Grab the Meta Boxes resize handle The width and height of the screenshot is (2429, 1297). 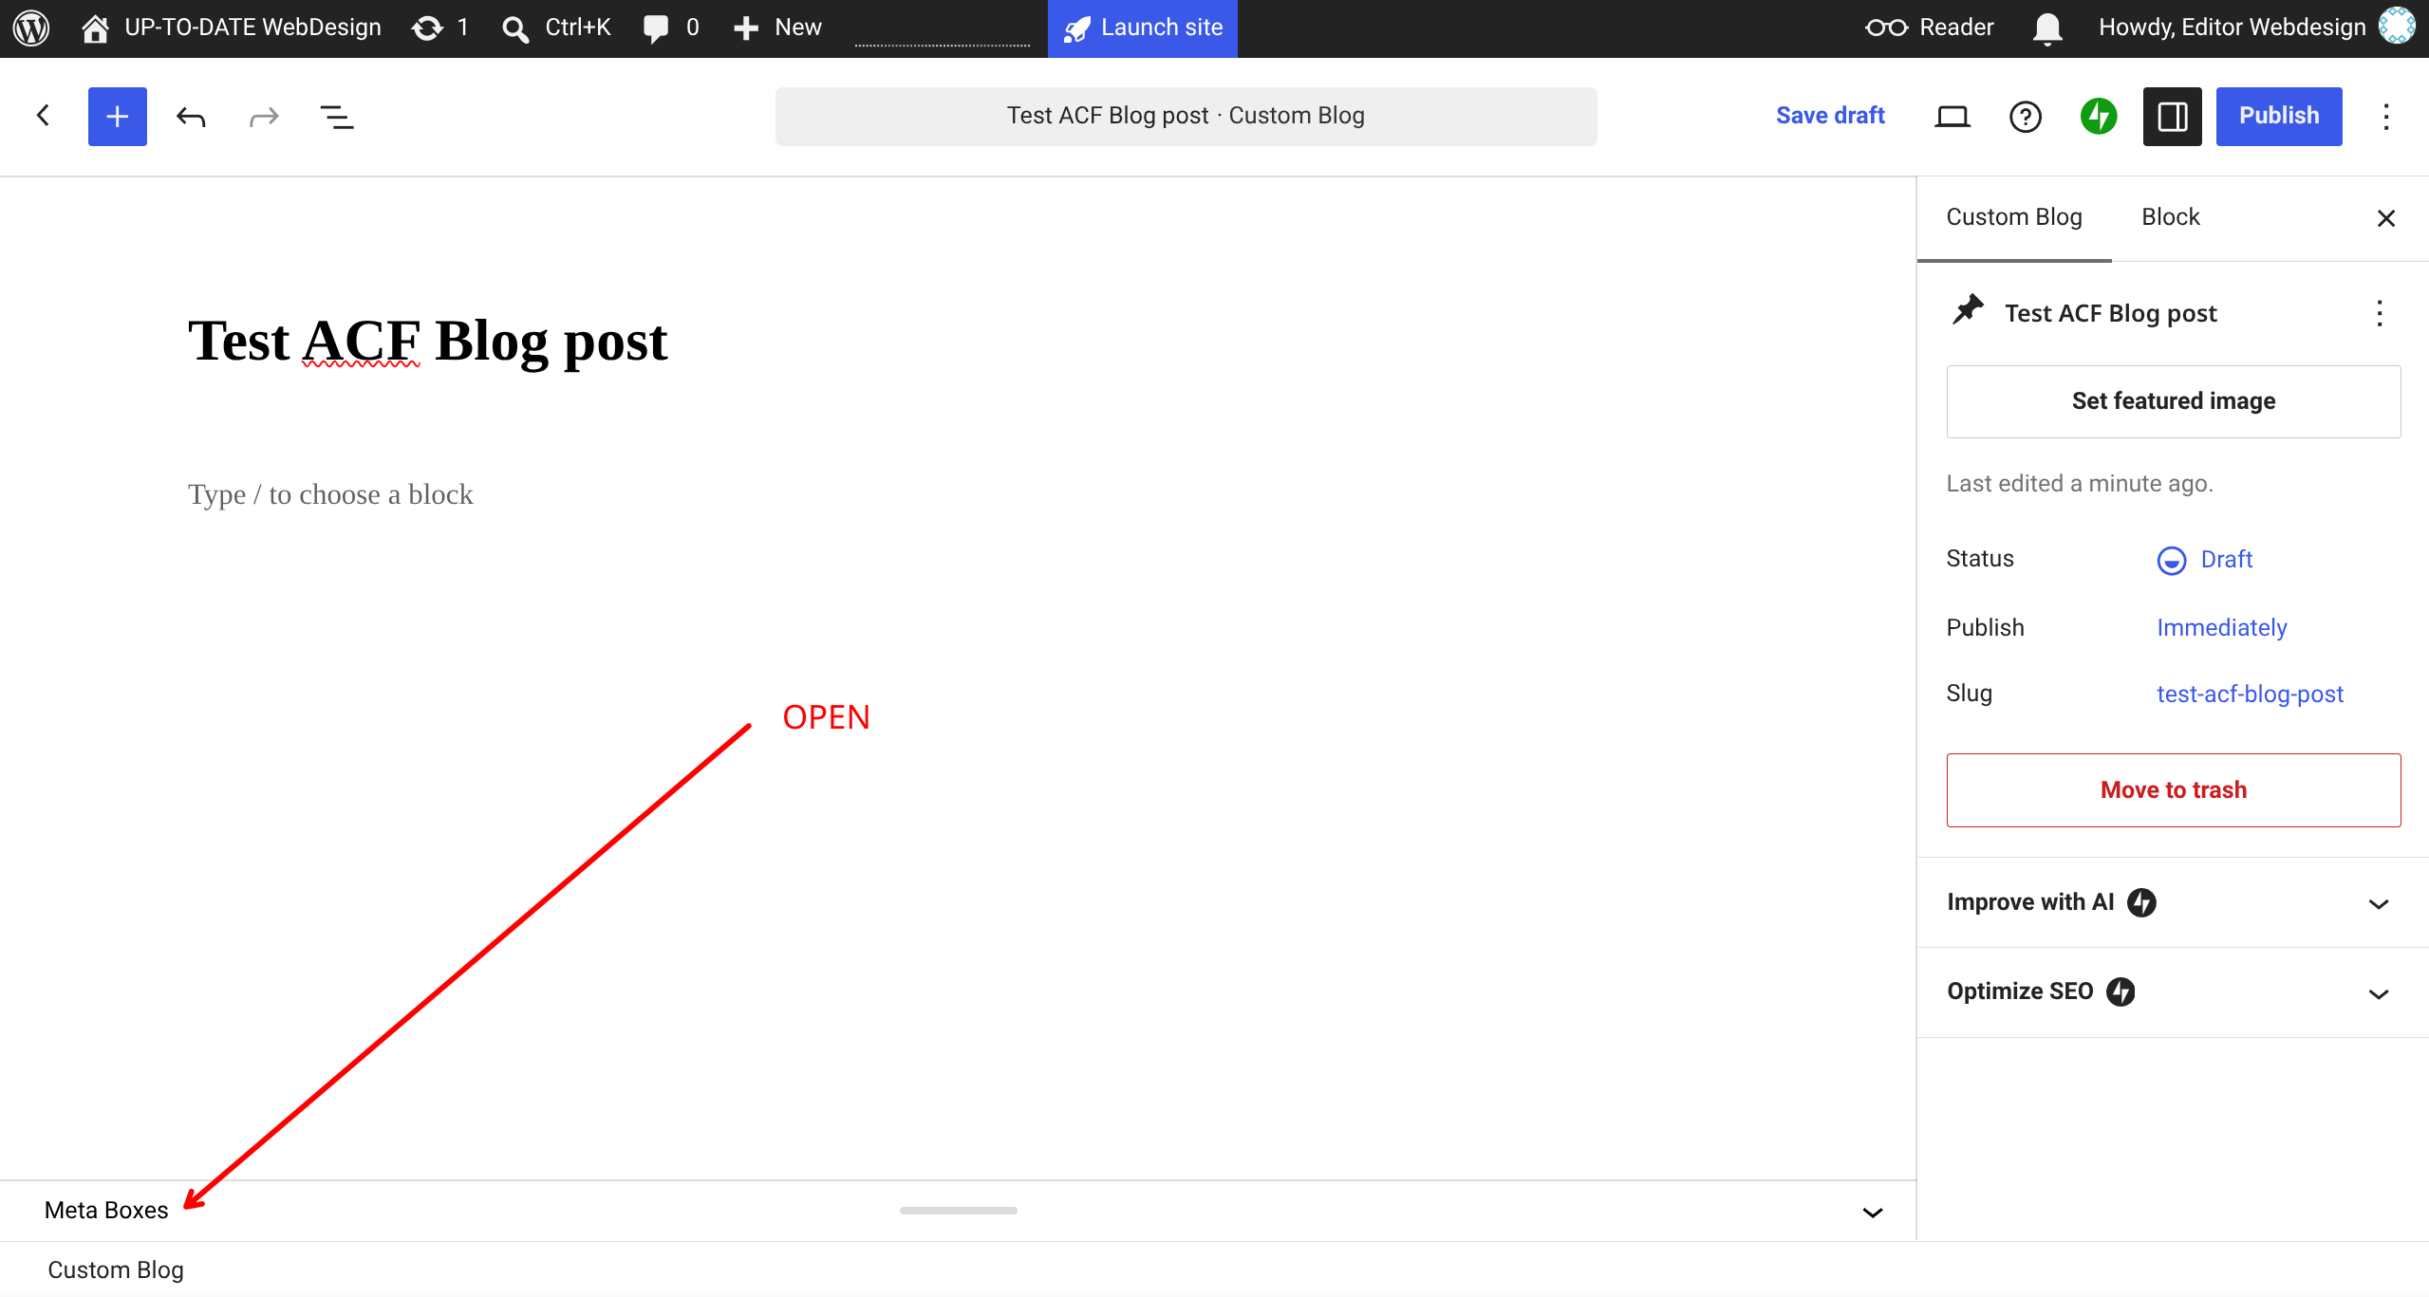958,1211
